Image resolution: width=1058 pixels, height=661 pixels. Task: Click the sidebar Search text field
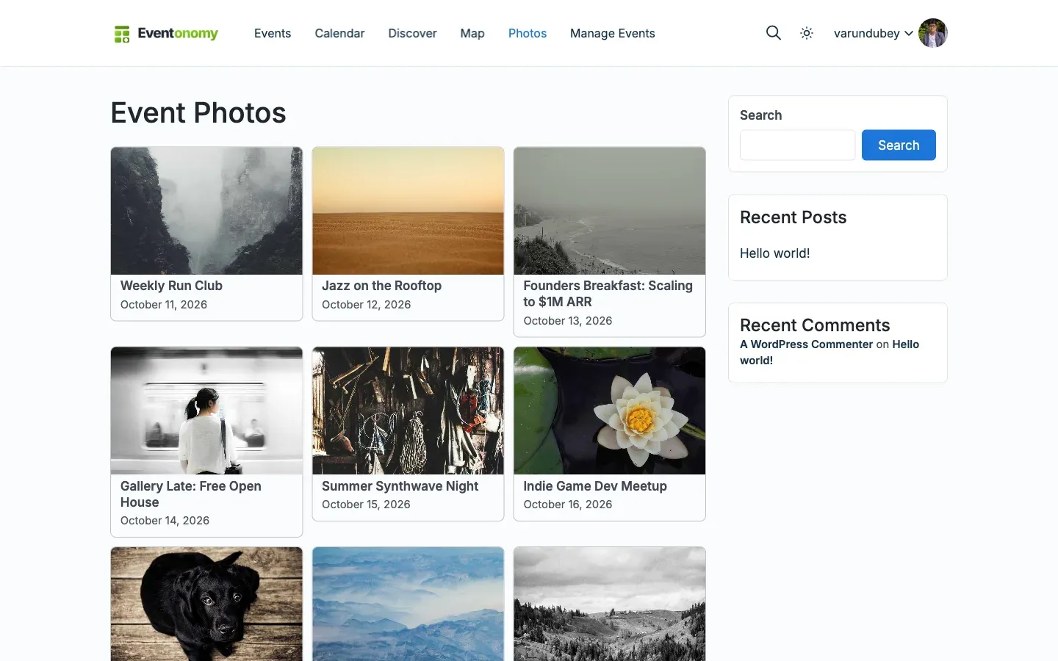click(x=797, y=145)
